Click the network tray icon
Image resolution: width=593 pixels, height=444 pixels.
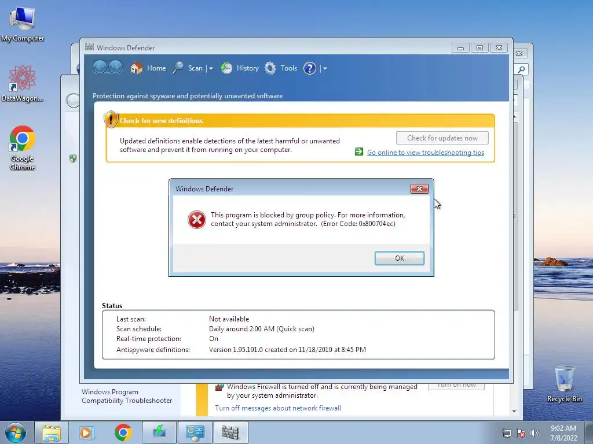point(506,433)
